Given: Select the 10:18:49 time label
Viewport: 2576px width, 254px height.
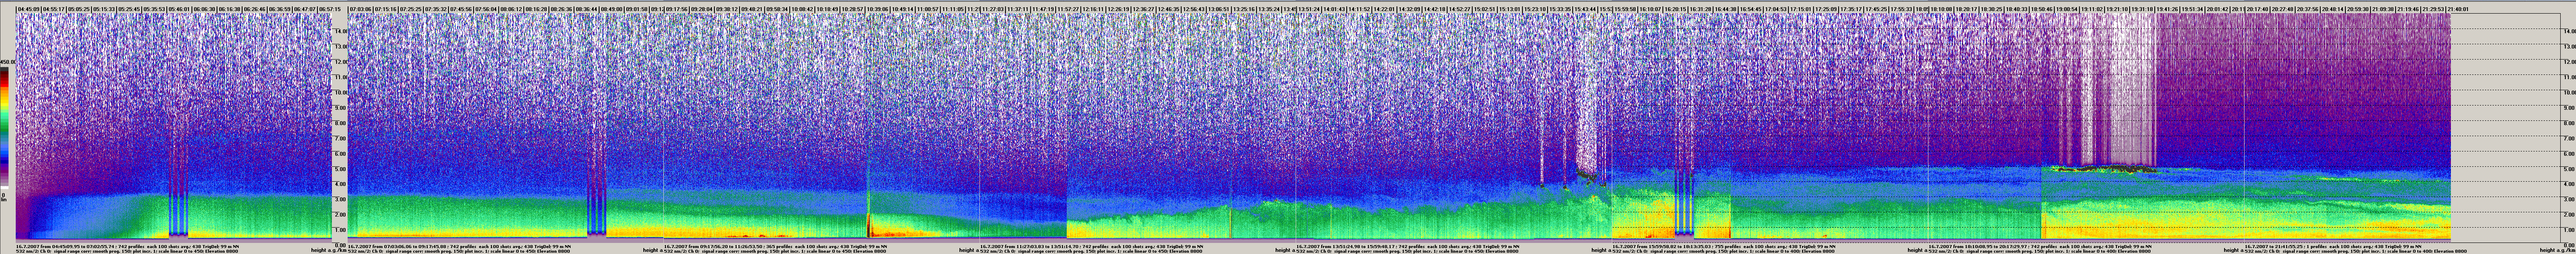Looking at the screenshot, I should click(x=828, y=9).
